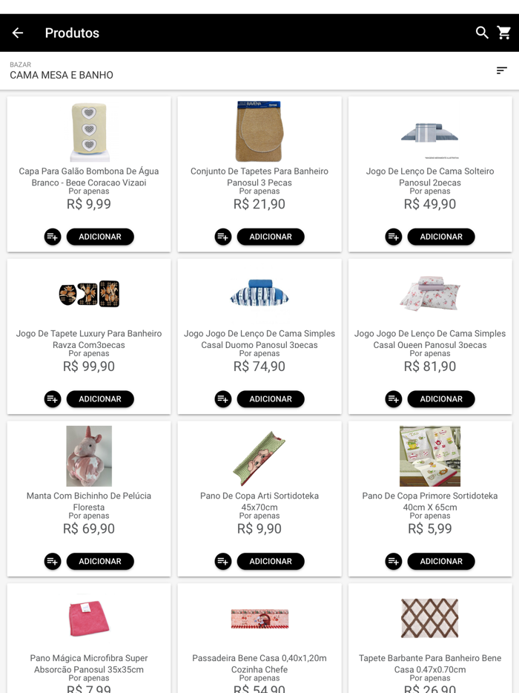Select the Passadeira Bene Casa product name
The image size is (519, 693).
259,663
